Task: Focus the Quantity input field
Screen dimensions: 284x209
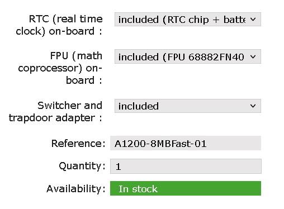Action: click(186, 166)
